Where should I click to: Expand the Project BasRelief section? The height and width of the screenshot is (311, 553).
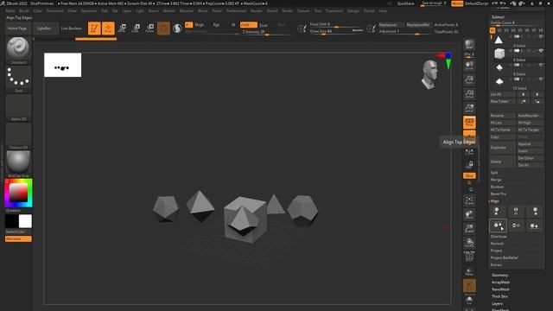tap(505, 257)
